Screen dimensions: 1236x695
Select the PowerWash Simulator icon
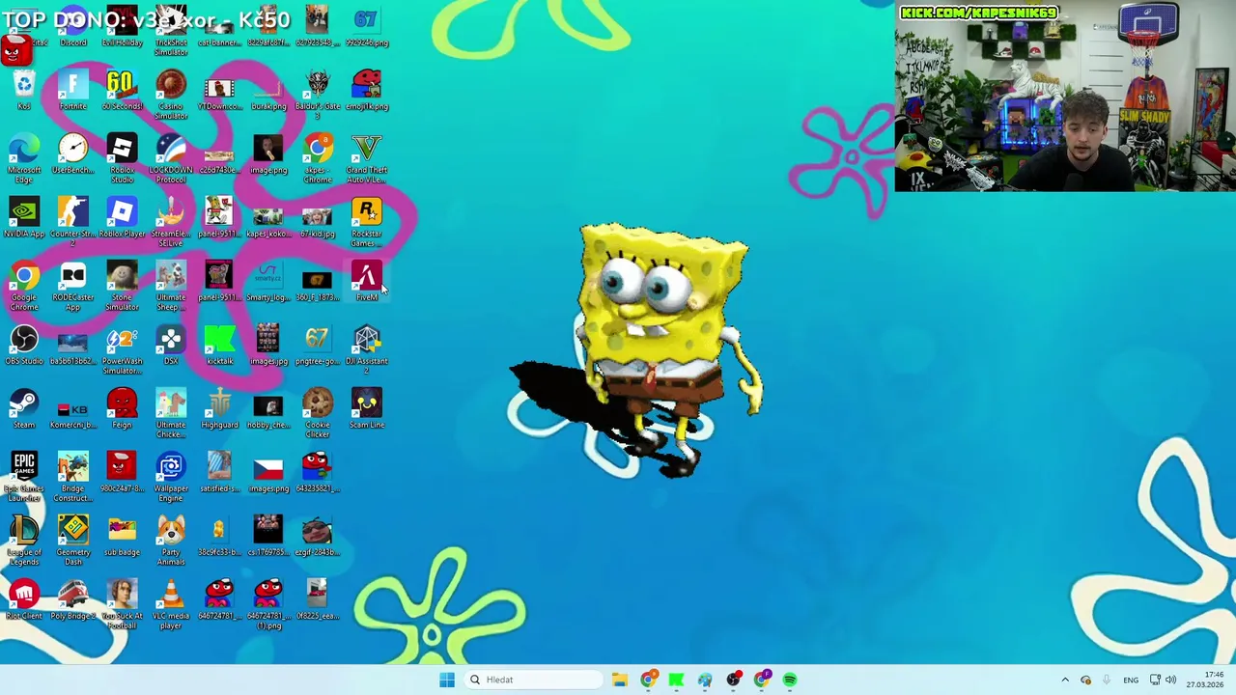coord(122,349)
